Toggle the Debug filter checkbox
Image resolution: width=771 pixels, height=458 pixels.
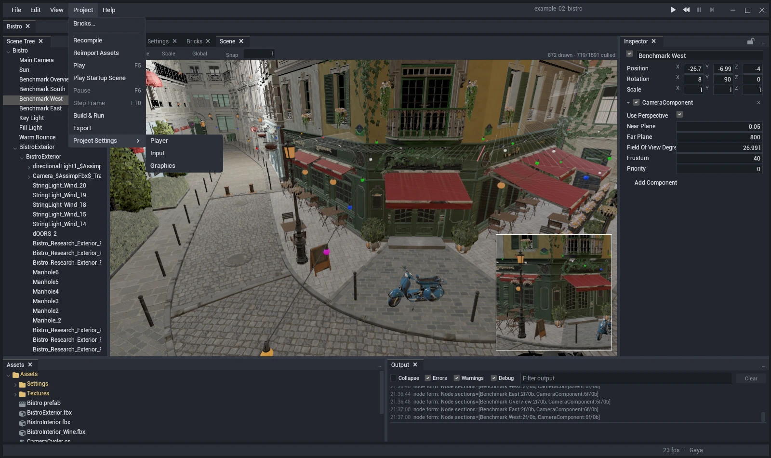coord(493,378)
